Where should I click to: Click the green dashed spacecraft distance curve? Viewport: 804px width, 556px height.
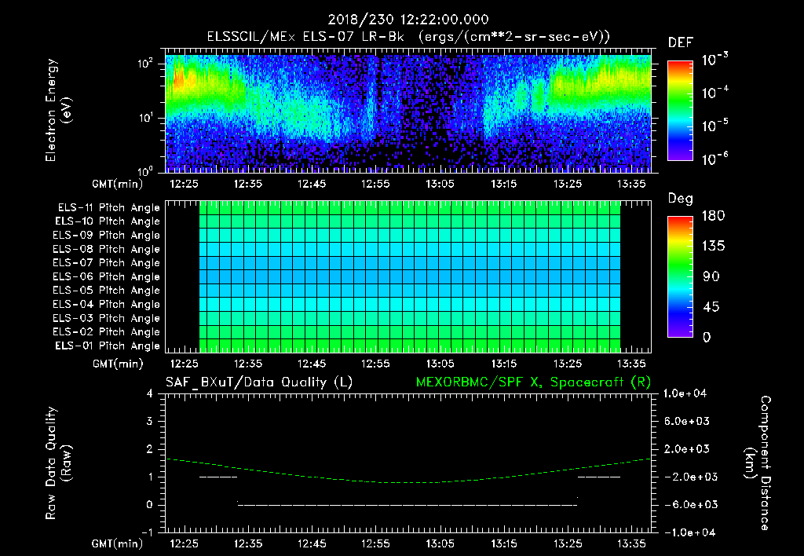[408, 482]
